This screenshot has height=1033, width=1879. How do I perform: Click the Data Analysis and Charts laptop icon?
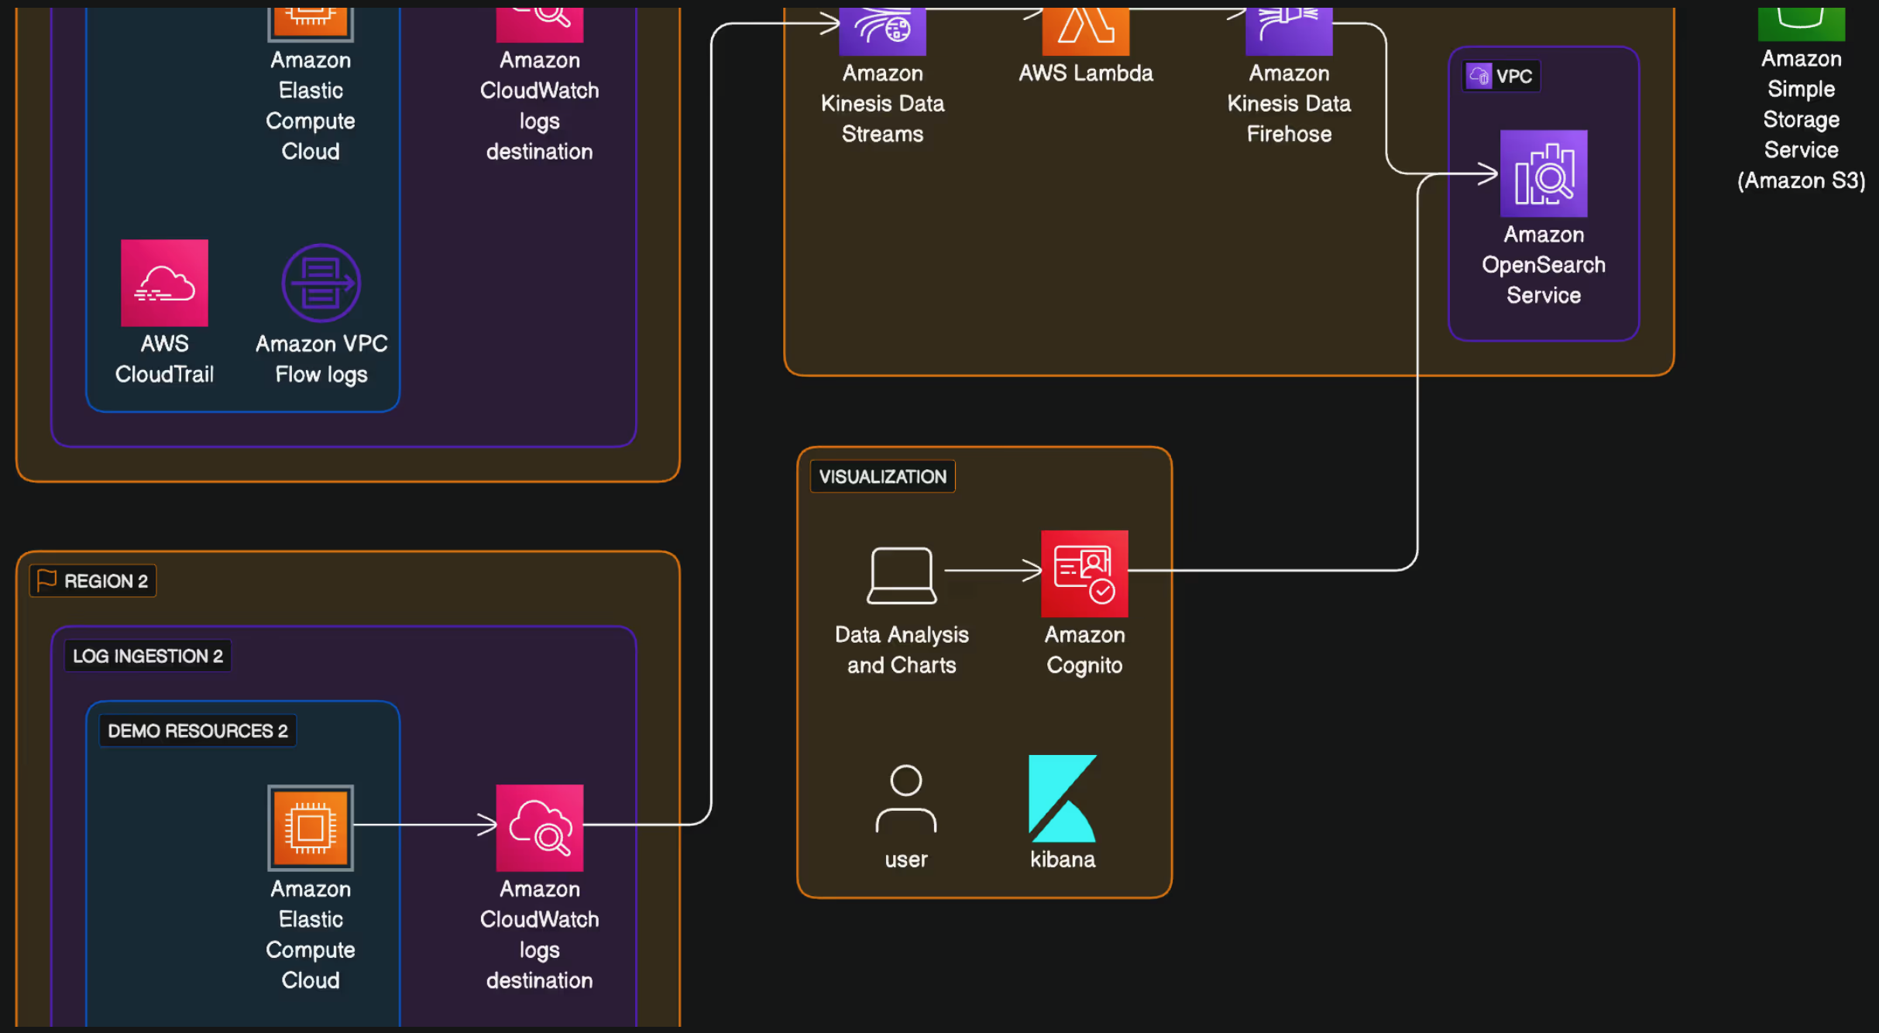tap(902, 575)
